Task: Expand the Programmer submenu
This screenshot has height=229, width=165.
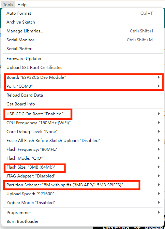Action: click(x=82, y=213)
